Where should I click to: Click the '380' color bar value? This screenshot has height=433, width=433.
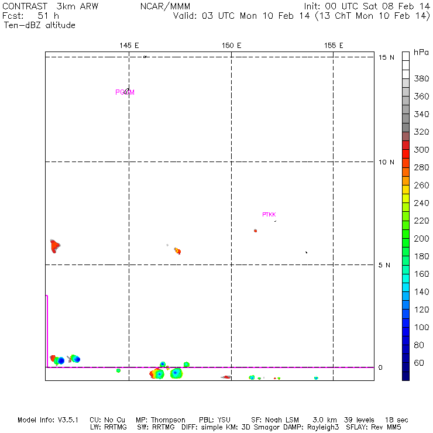tap(421, 79)
